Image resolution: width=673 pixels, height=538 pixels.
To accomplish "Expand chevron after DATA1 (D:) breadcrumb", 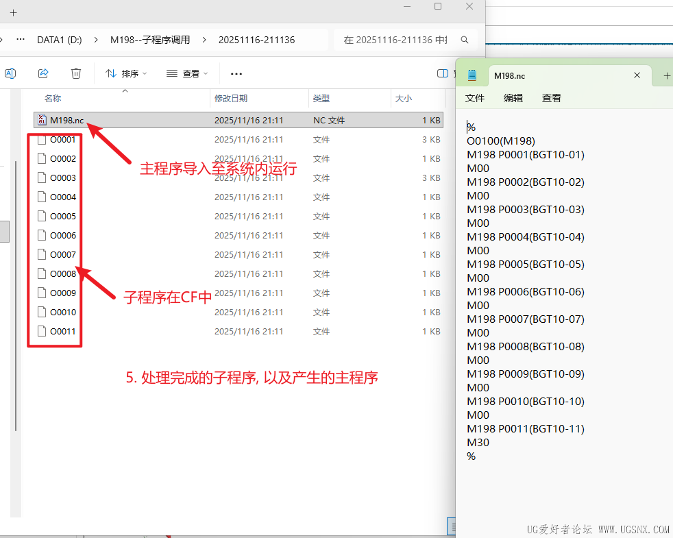I will pos(96,40).
